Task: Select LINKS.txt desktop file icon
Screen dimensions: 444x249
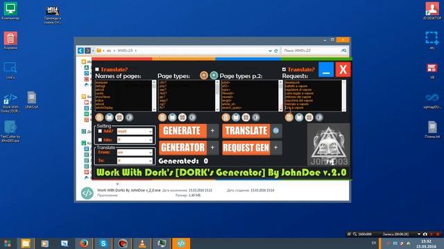Action: click(31, 100)
